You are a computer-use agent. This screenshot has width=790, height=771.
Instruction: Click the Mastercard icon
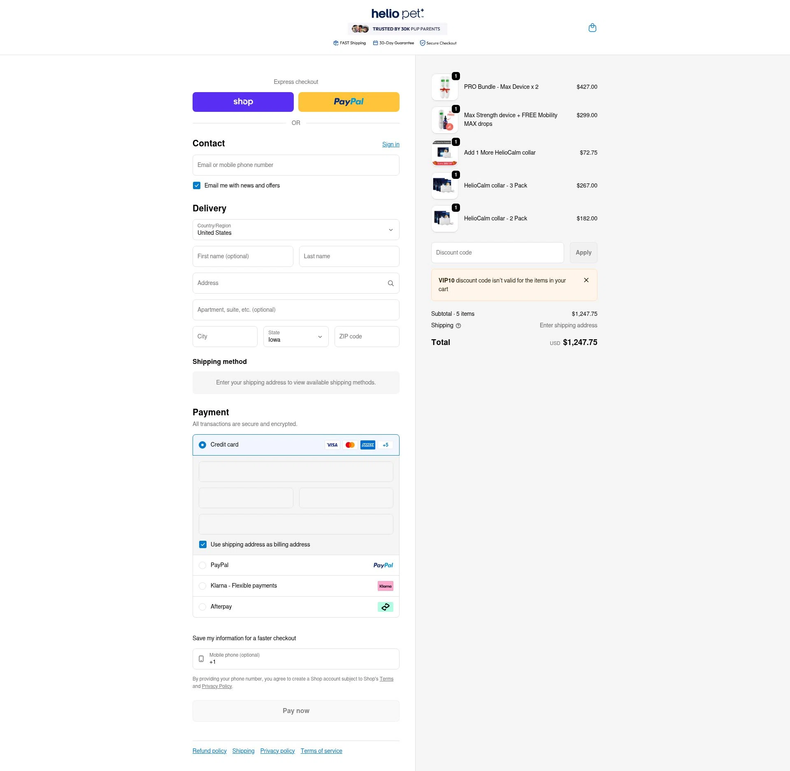pyautogui.click(x=350, y=445)
